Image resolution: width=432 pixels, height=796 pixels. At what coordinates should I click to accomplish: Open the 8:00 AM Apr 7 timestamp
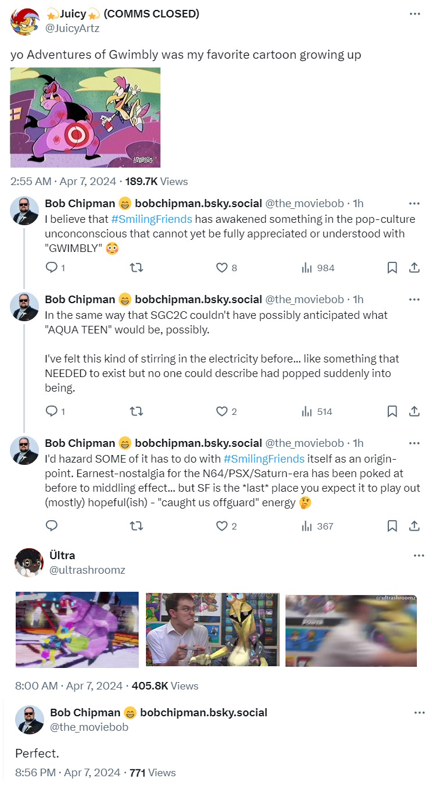coord(69,686)
